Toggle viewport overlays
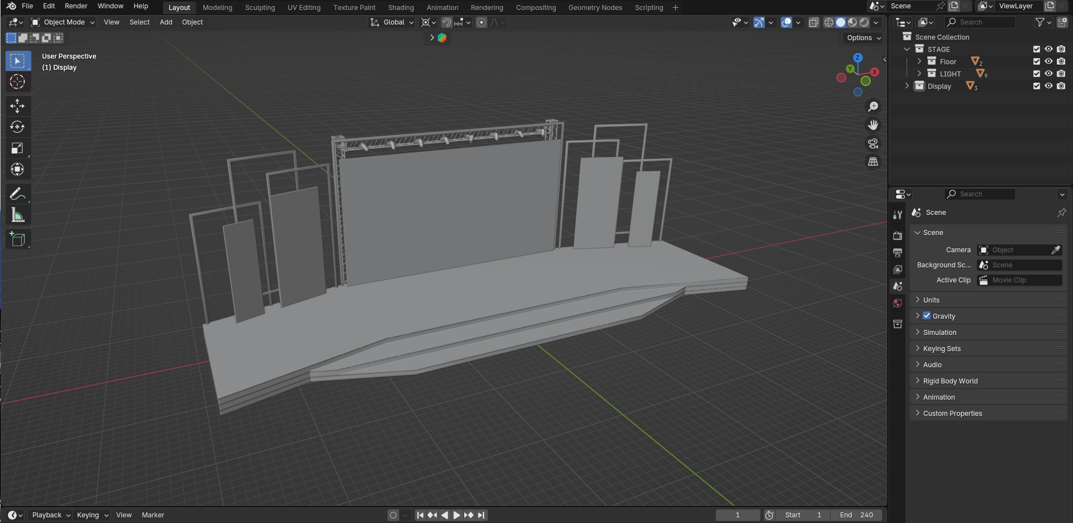Image resolution: width=1073 pixels, height=523 pixels. click(786, 22)
